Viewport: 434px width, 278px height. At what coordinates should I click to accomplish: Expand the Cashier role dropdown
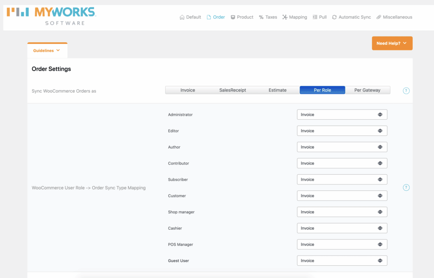(x=342, y=228)
